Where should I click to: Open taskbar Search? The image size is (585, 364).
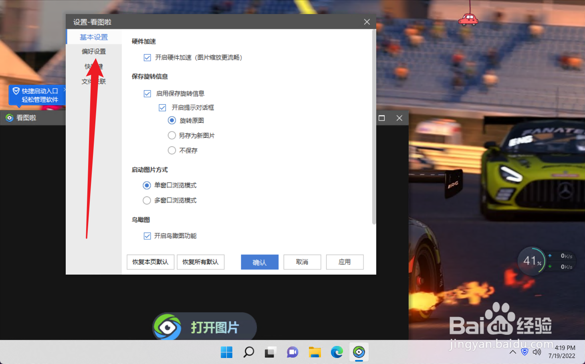248,352
